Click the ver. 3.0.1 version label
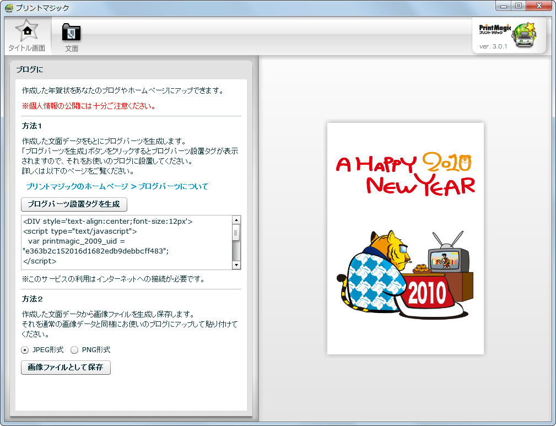This screenshot has height=426, width=556. pos(493,46)
